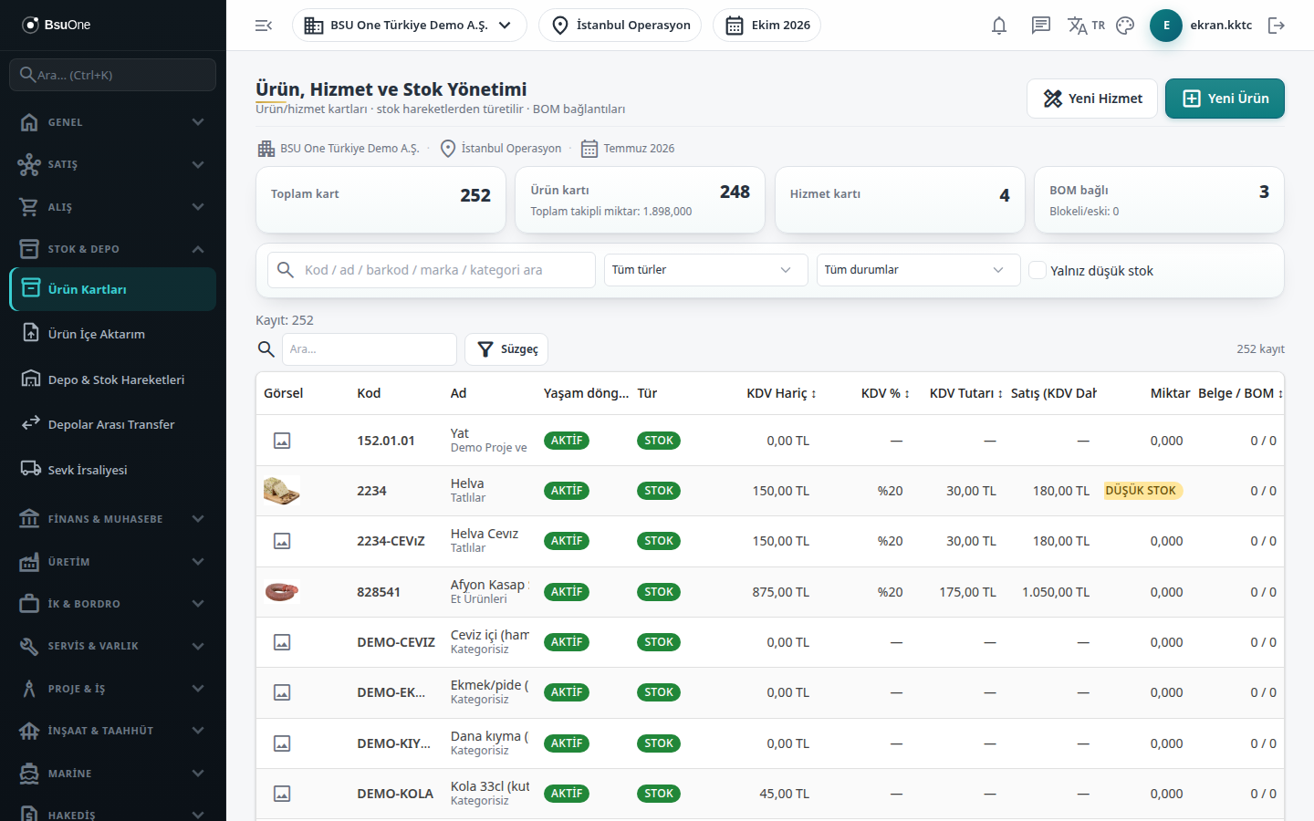Click placeholder image icon for DEMO-KOLA row

282,794
